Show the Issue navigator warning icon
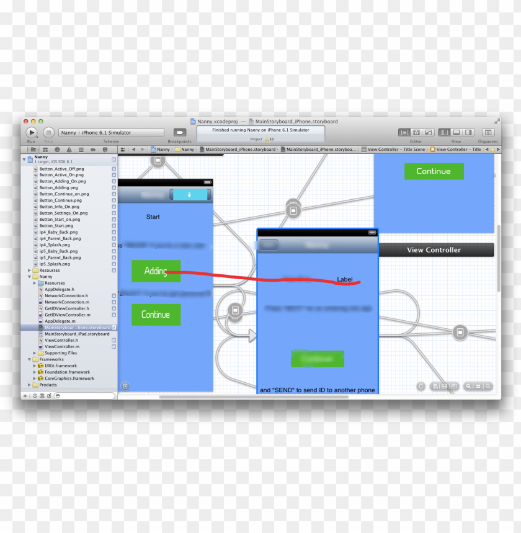 pyautogui.click(x=68, y=150)
